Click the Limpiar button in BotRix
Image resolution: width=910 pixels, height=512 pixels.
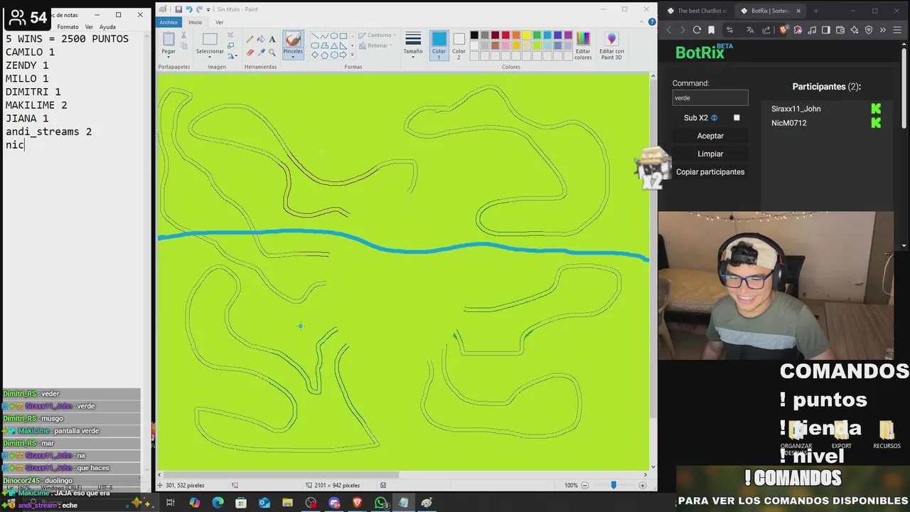[710, 154]
